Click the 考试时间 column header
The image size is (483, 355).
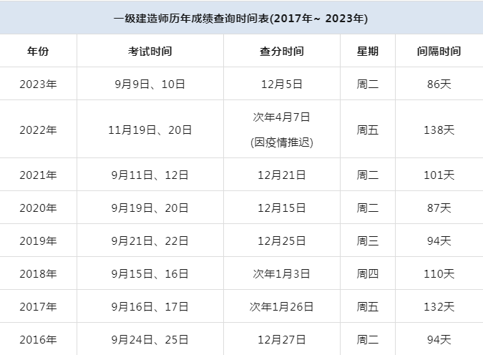coord(150,52)
